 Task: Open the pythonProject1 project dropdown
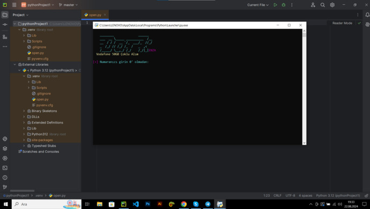[x=38, y=5]
